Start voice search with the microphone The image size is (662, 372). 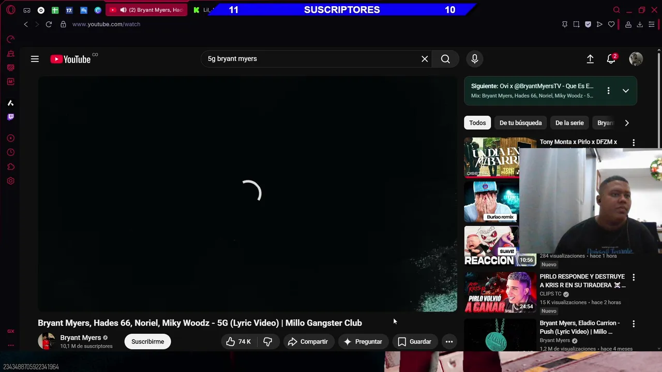click(474, 59)
